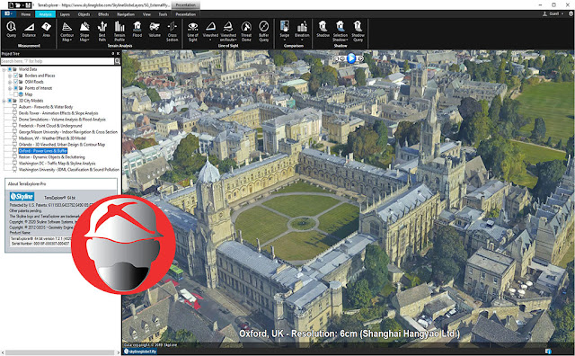
Task: Activate the Distance measurement tool
Action: point(29,30)
